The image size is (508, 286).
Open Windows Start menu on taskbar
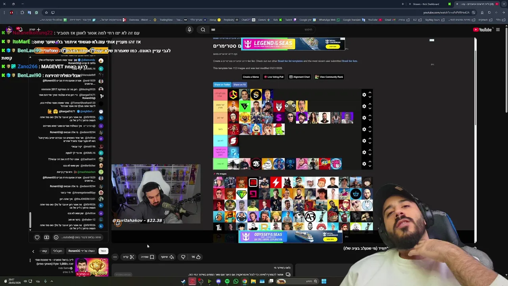tap(324, 281)
